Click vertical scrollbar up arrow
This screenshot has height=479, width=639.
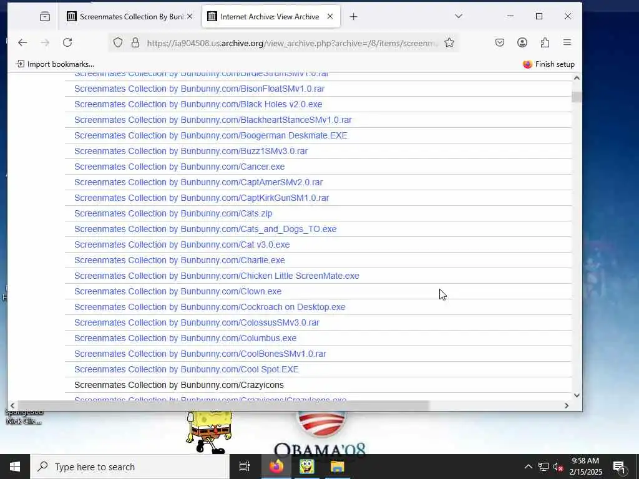point(577,78)
